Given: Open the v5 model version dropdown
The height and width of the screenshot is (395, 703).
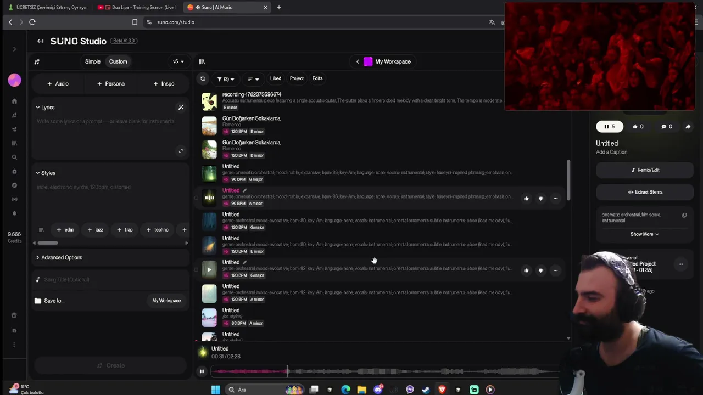Looking at the screenshot, I should pyautogui.click(x=178, y=61).
